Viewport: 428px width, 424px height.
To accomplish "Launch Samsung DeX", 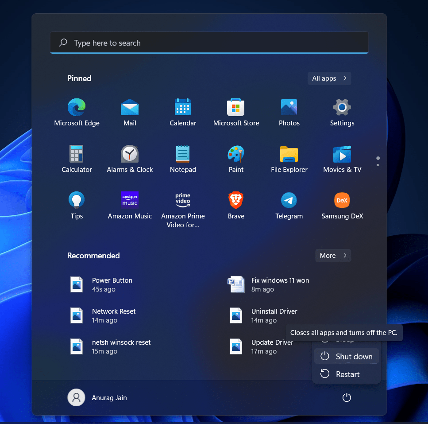I will point(342,205).
